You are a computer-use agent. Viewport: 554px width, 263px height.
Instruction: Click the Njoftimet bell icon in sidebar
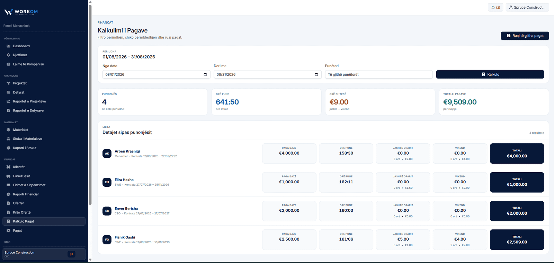(x=8, y=55)
